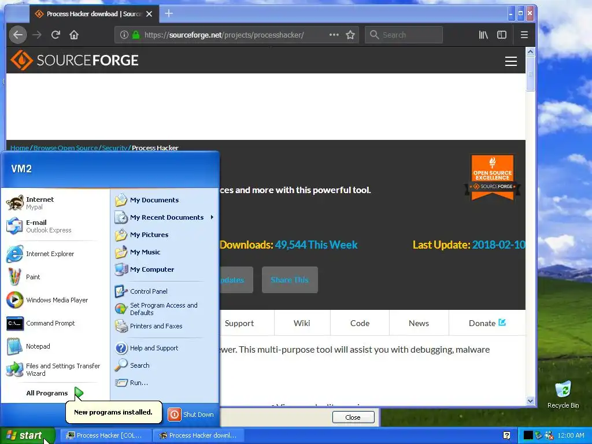592x444 pixels.
Task: Bookmark this page with the star icon
Action: (x=350, y=35)
